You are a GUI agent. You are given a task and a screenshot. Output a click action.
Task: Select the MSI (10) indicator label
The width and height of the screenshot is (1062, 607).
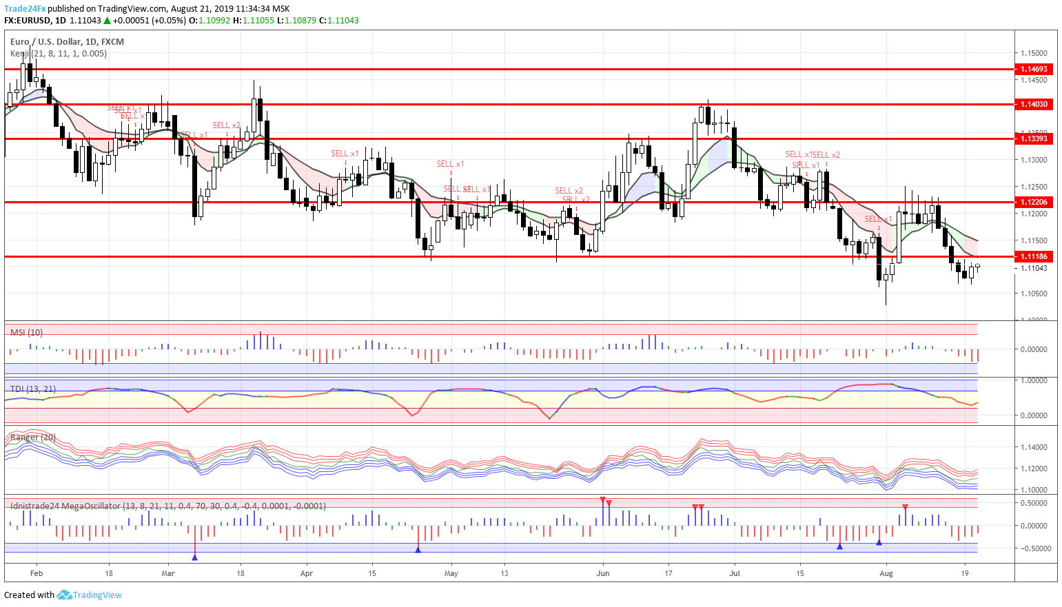26,332
